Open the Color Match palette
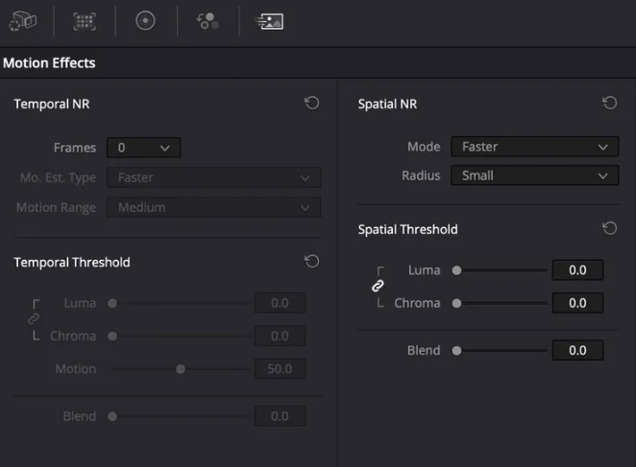Image resolution: width=636 pixels, height=467 pixels. (84, 21)
